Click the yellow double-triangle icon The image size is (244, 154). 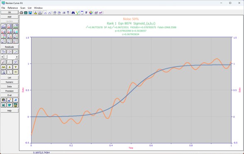pyautogui.click(x=3, y=67)
